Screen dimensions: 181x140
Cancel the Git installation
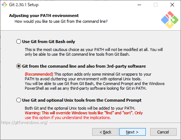(163, 132)
